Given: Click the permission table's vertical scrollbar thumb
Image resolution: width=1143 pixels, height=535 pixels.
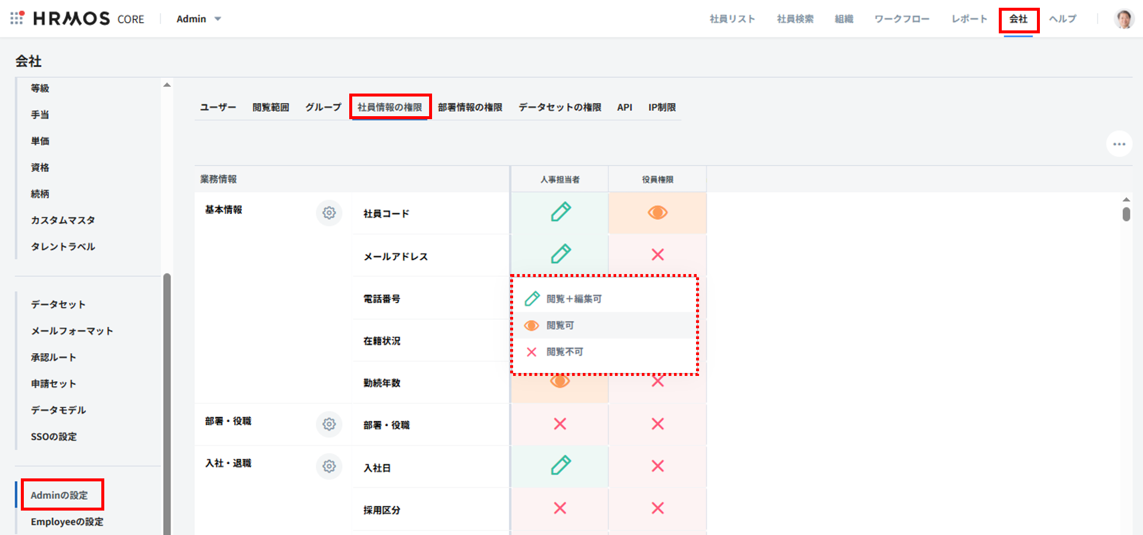Looking at the screenshot, I should [x=1126, y=214].
